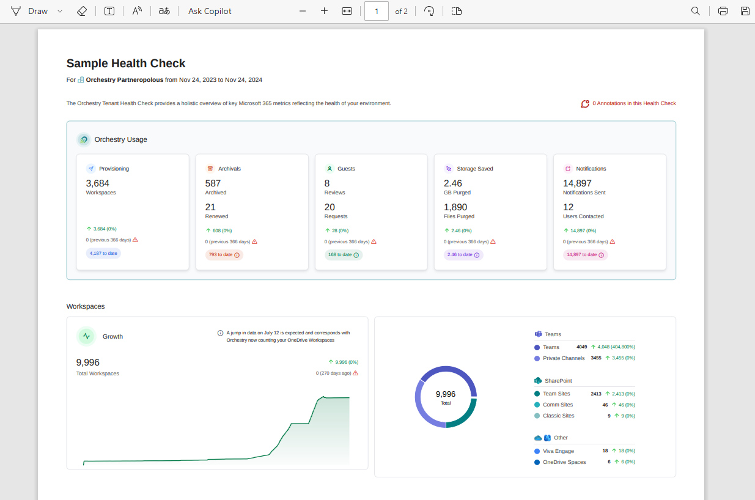This screenshot has width=755, height=500.
Task: Click the Add text tool icon
Action: point(109,11)
